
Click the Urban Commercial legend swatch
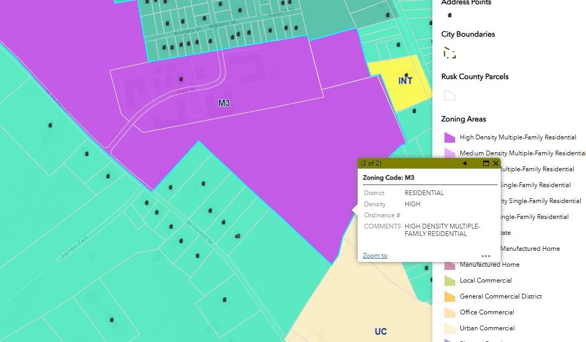[x=449, y=328]
